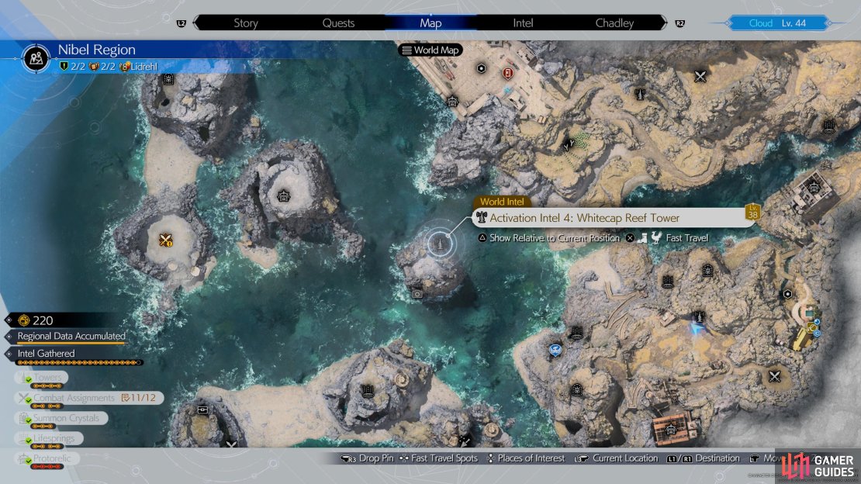Select the blue current-location arrow

(x=697, y=329)
